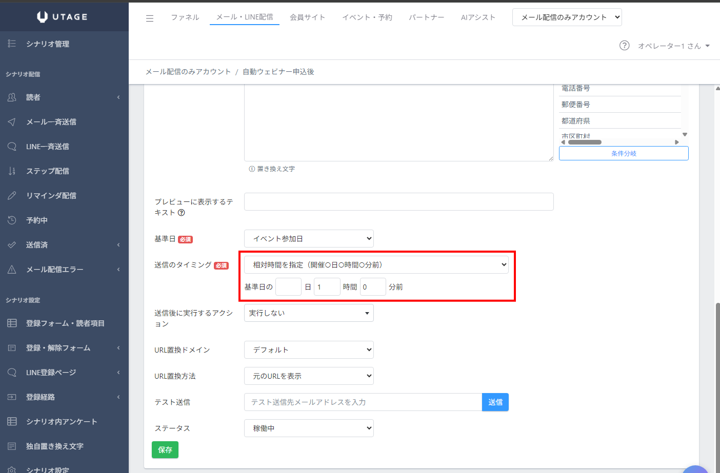Open the help question mark icon

[x=624, y=46]
